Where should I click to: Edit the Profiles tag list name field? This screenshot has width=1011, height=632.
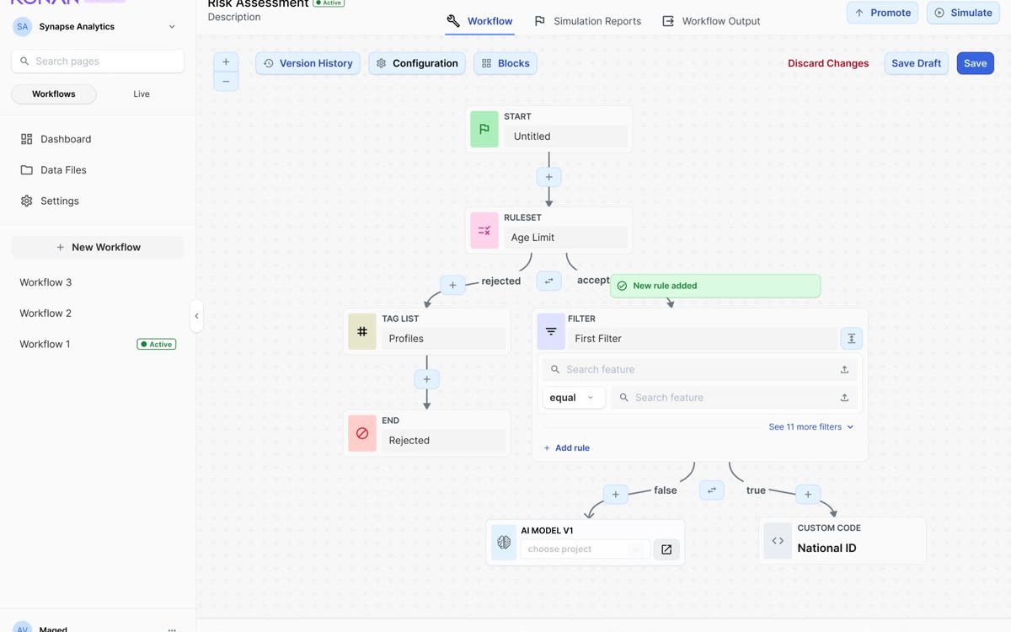click(x=444, y=339)
